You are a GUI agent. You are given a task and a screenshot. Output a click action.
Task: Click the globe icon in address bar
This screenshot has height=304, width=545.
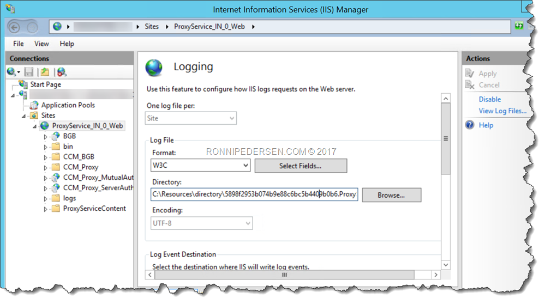57,26
